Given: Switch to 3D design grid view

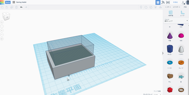Looking at the screenshot, I should click(158, 2).
